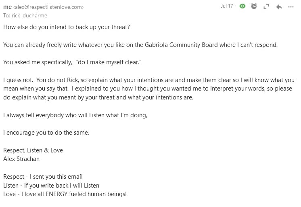Open the three-dot more options menu
The image size is (301, 207).
291,7
